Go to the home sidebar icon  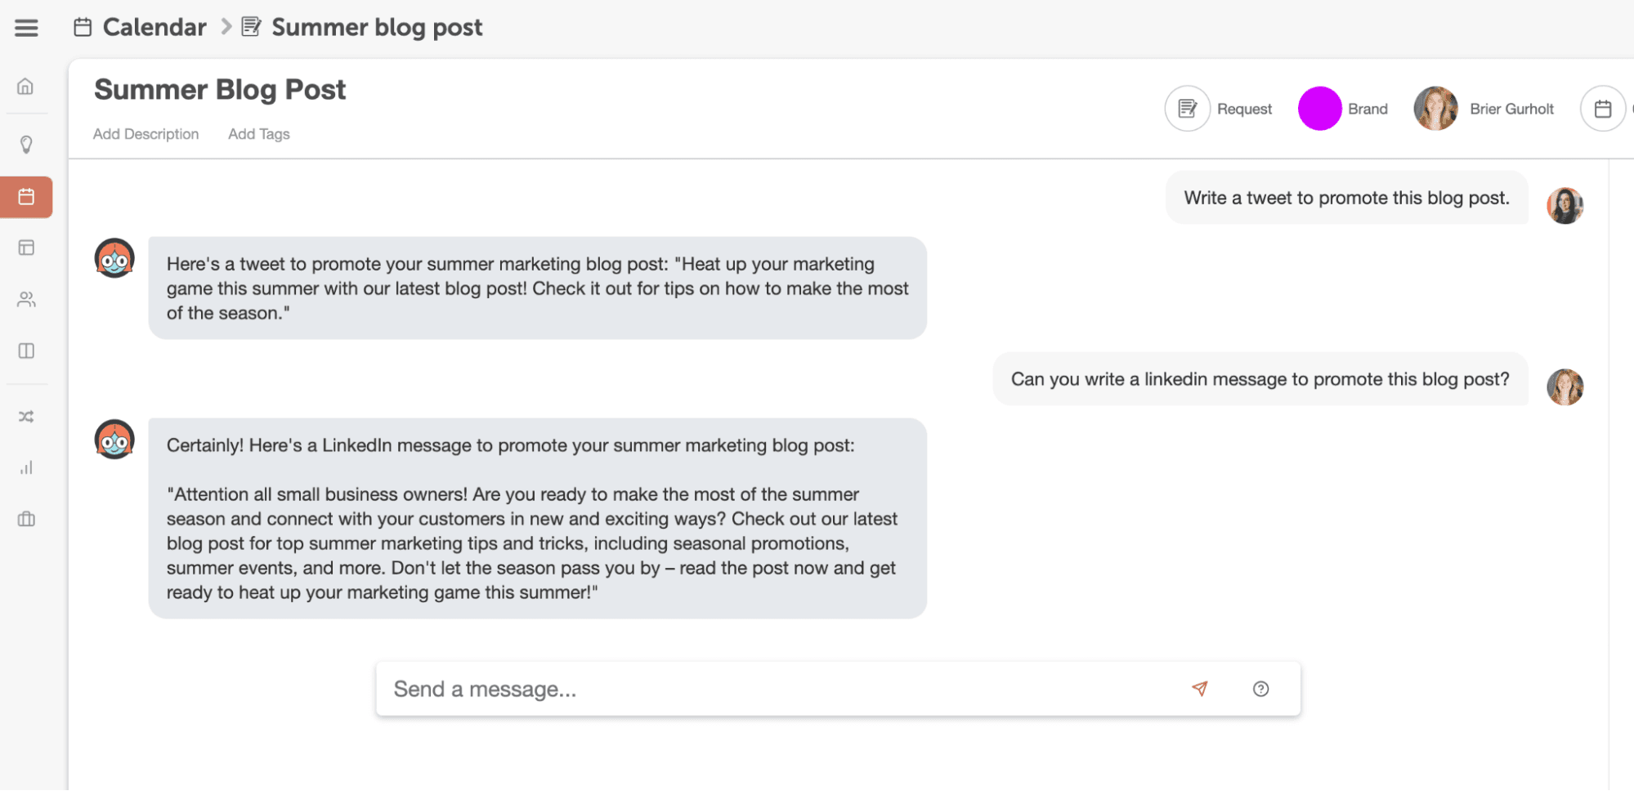click(x=26, y=86)
